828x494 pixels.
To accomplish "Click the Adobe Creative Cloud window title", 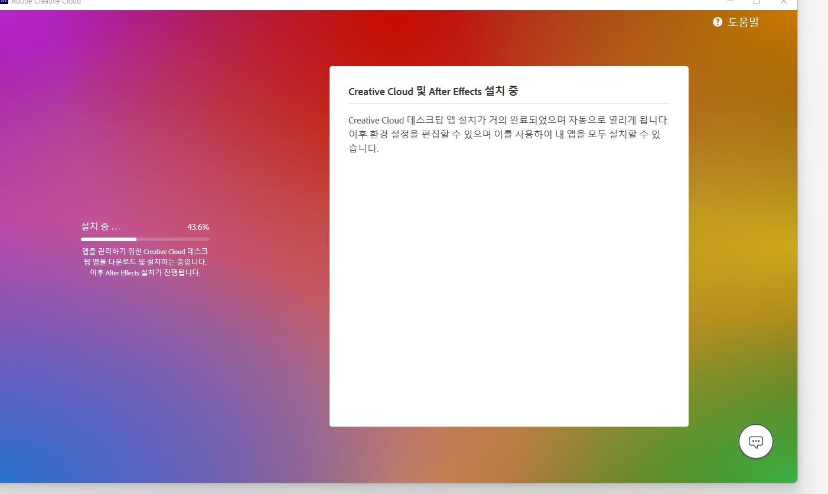I will 46,2.
